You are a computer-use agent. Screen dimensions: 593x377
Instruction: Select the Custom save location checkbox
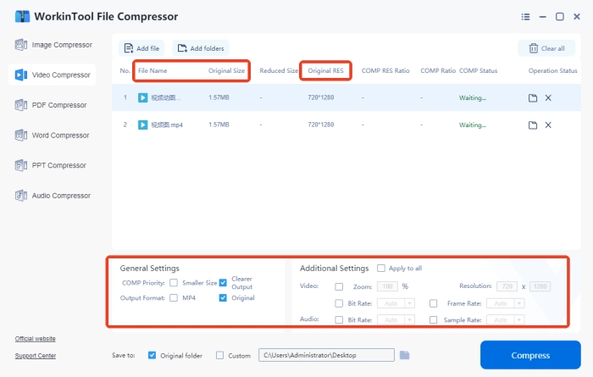tap(220, 356)
